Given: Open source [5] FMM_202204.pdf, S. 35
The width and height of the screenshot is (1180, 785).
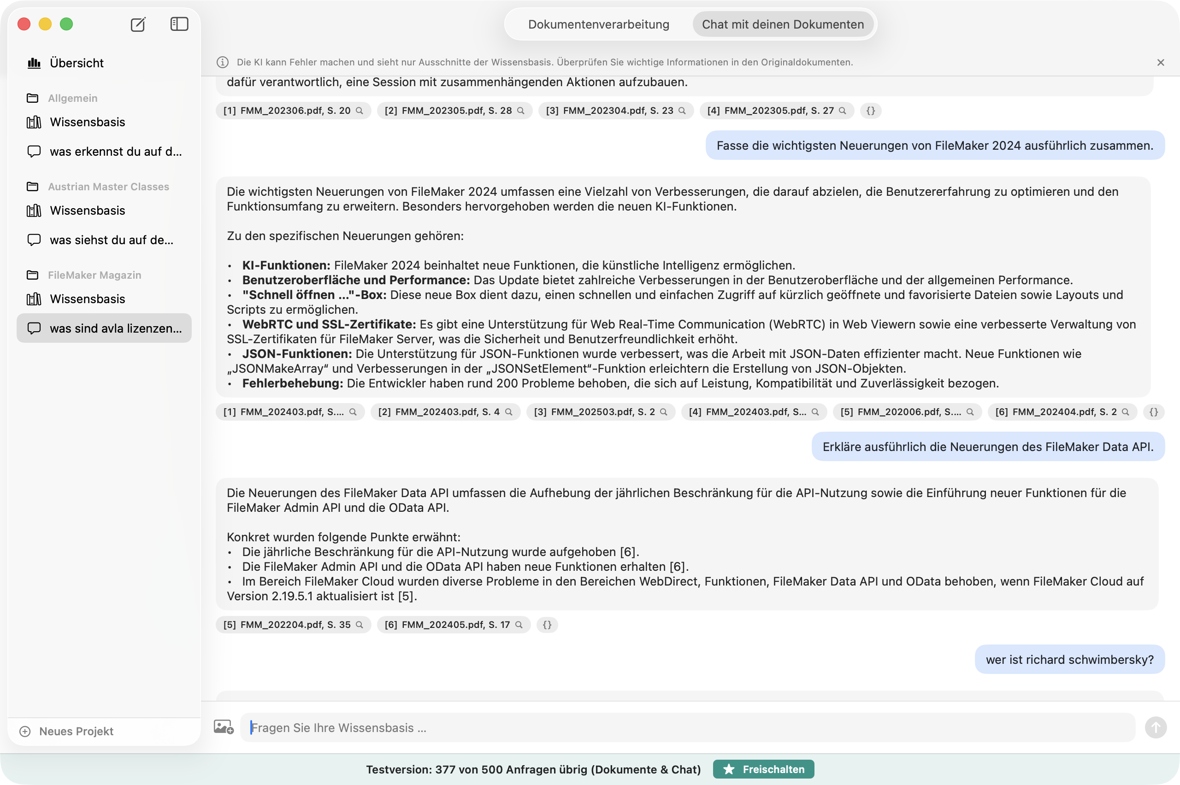Looking at the screenshot, I should point(294,625).
